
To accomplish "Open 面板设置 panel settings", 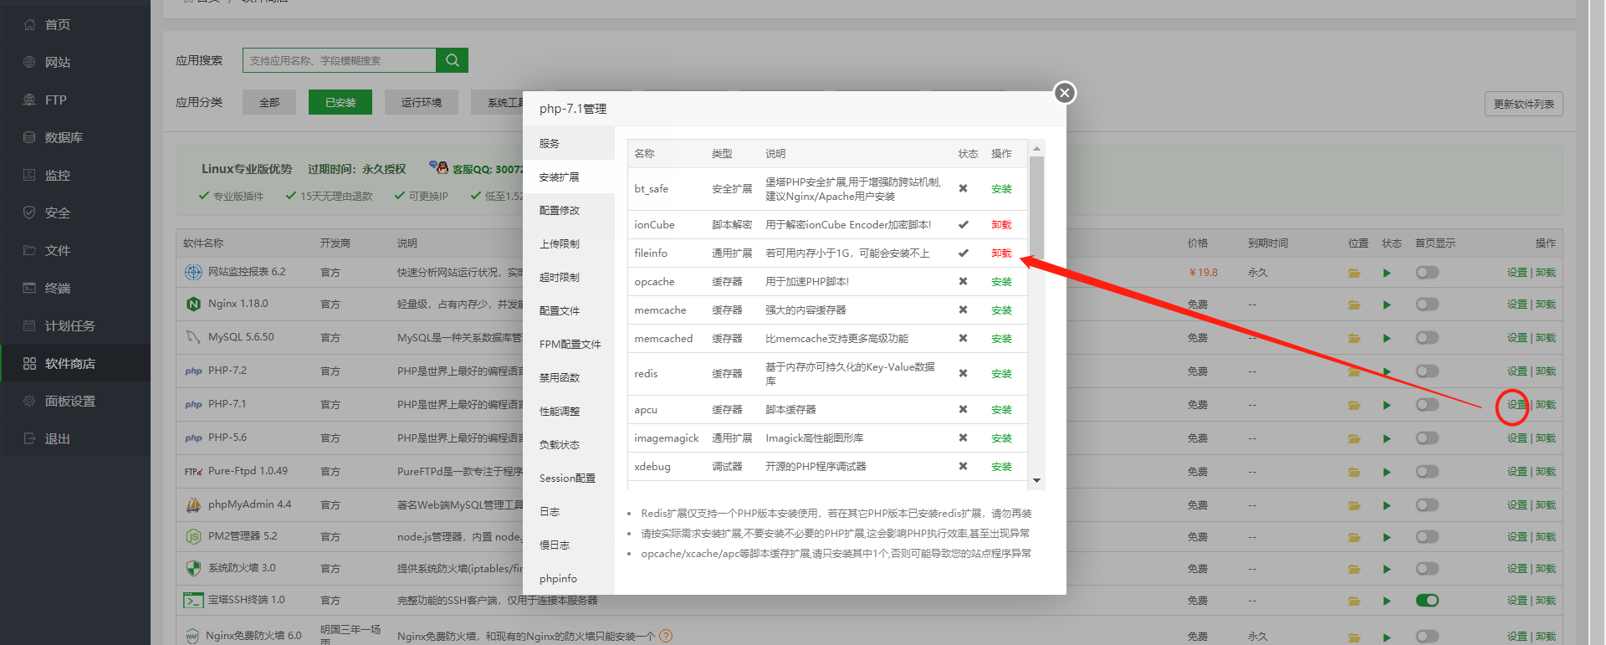I will pyautogui.click(x=70, y=402).
